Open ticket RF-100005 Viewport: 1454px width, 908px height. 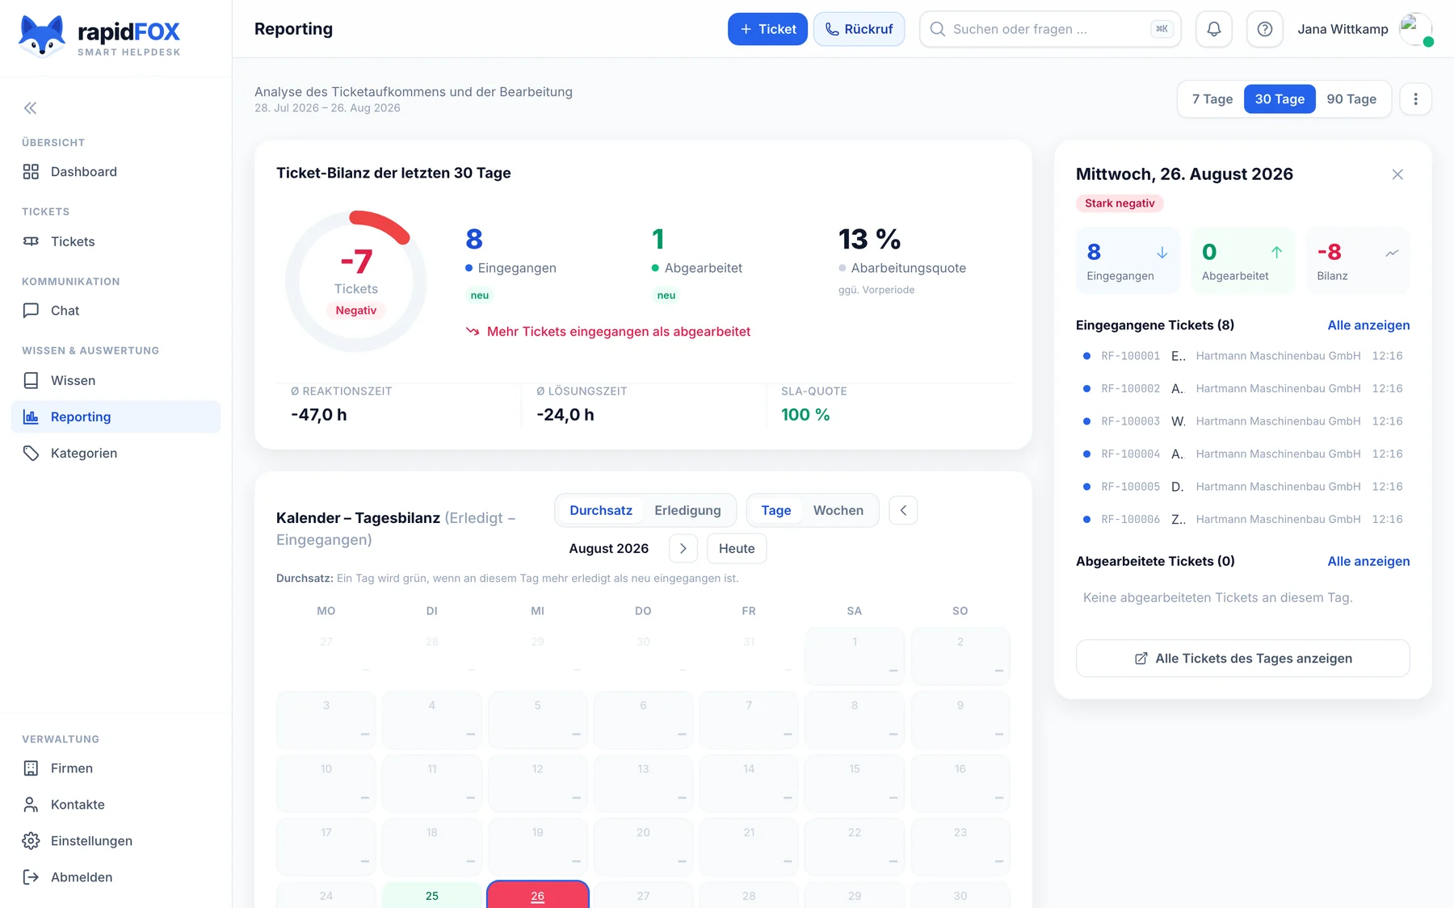tap(1243, 487)
